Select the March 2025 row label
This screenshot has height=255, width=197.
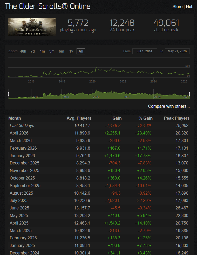(x=21, y=231)
